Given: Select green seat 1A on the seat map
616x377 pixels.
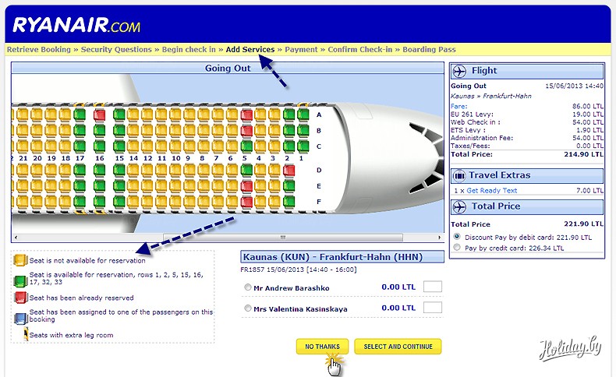Looking at the screenshot, I should (304, 115).
